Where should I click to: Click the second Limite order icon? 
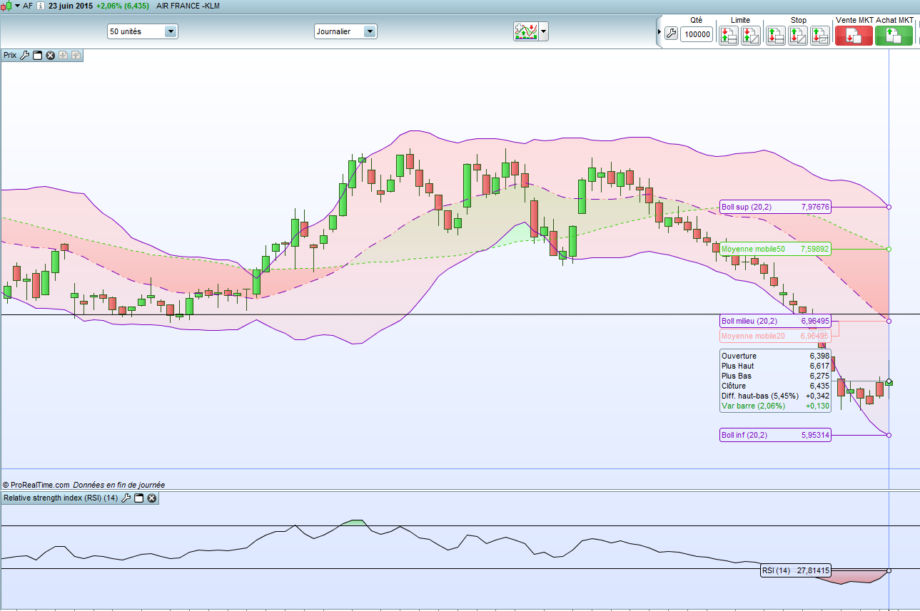tap(751, 35)
